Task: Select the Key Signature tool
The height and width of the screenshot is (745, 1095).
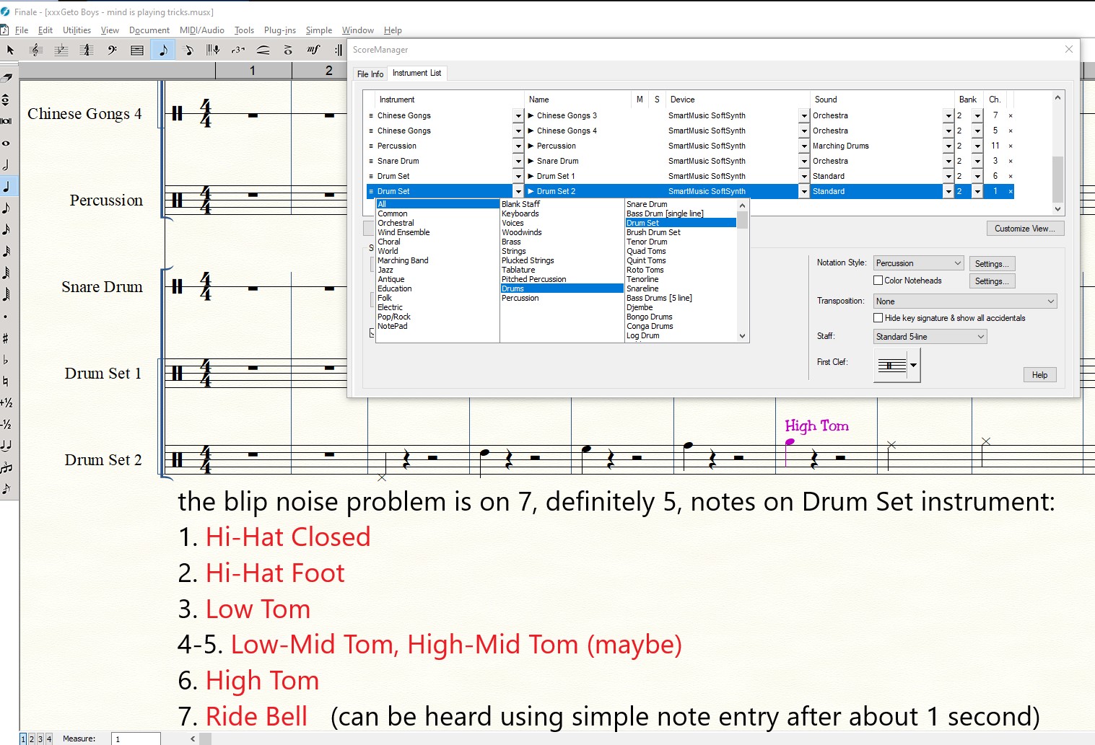Action: pos(61,50)
